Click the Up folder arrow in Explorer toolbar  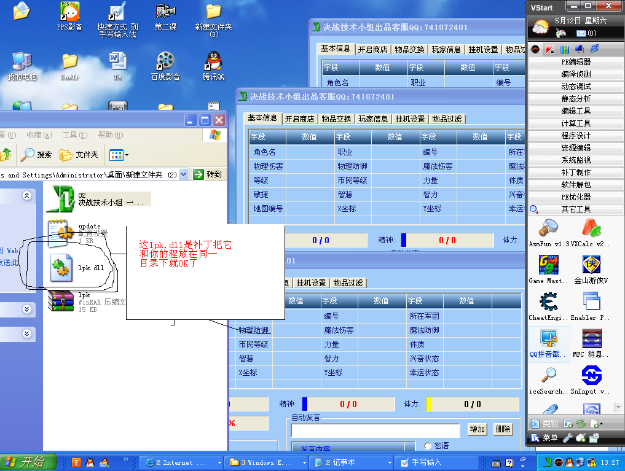6,155
